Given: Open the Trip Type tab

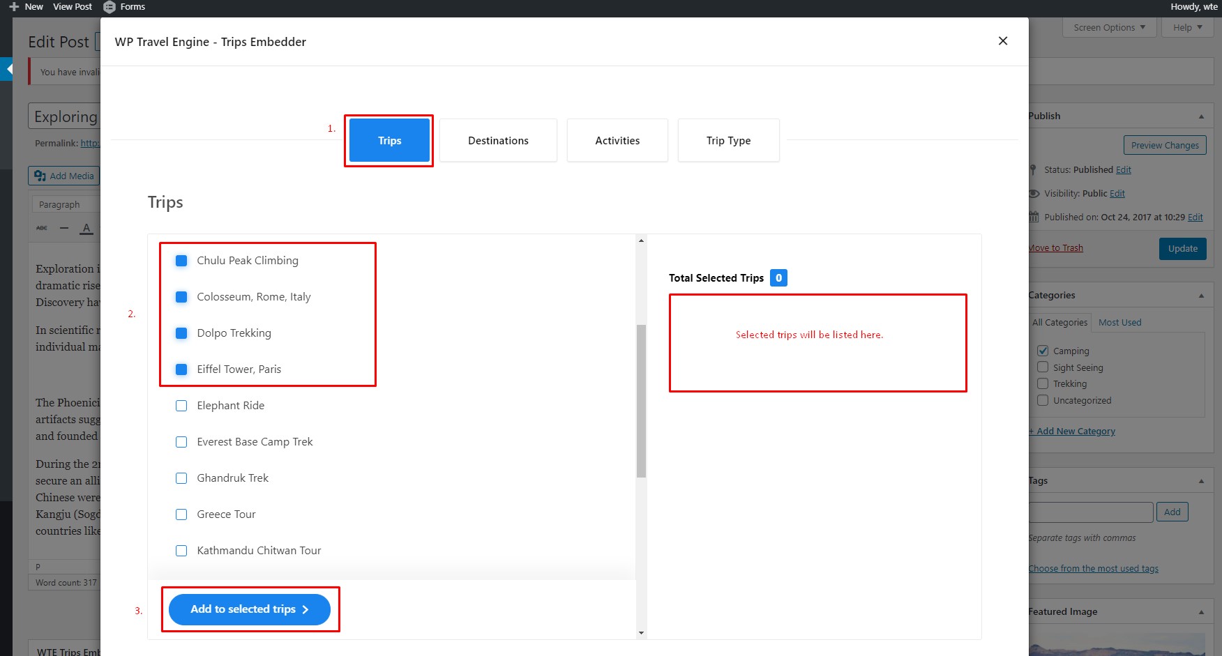Looking at the screenshot, I should 728,141.
